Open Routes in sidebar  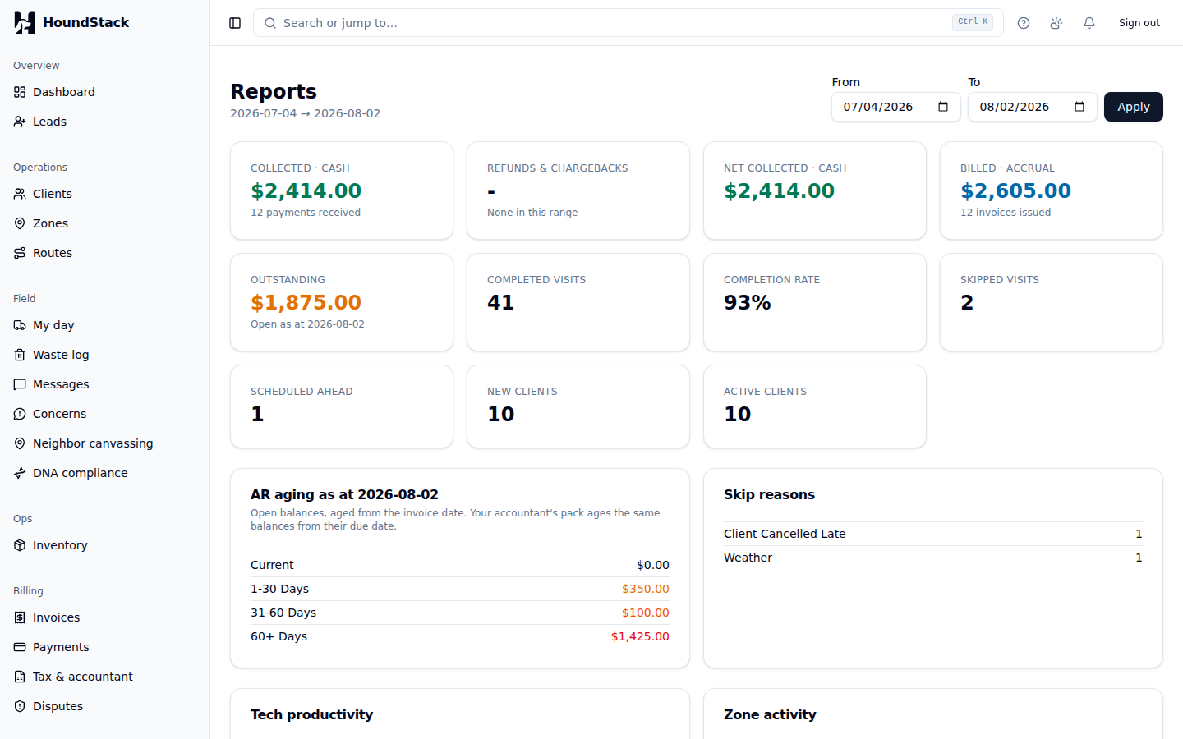(x=104, y=253)
